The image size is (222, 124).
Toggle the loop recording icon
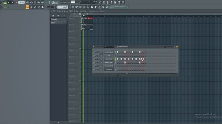(x=43, y=2)
